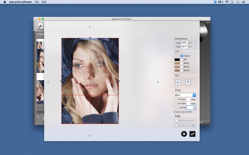Viewport: 249px width, 155px height.
Task: Open Notification Center list icon
Action: click(244, 2)
